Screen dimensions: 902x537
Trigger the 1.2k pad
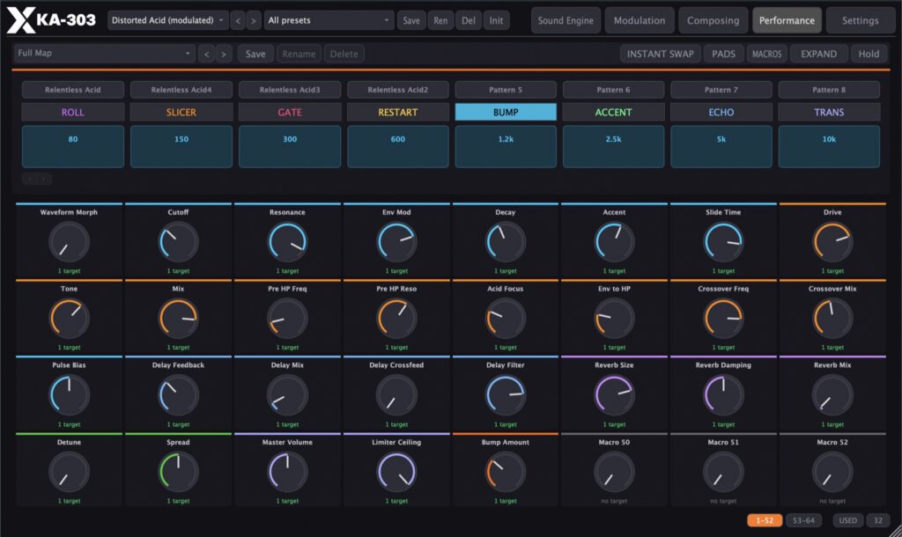click(506, 147)
